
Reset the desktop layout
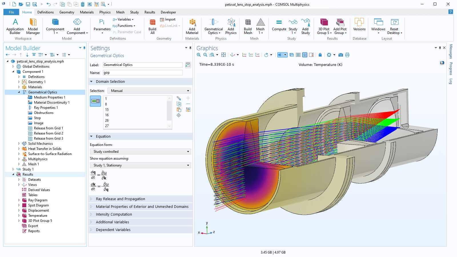394,26
